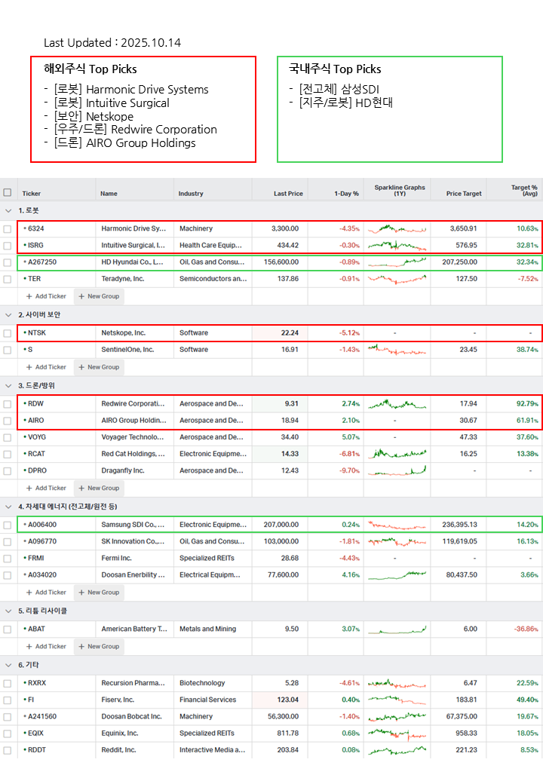Click the Industry column header
The height and width of the screenshot is (784, 543).
(191, 194)
